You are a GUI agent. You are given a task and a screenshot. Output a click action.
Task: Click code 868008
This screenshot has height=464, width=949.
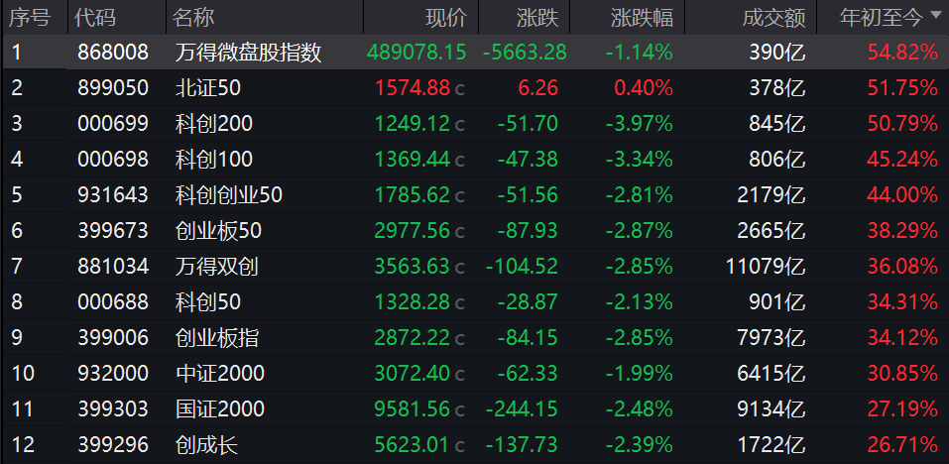pos(113,53)
